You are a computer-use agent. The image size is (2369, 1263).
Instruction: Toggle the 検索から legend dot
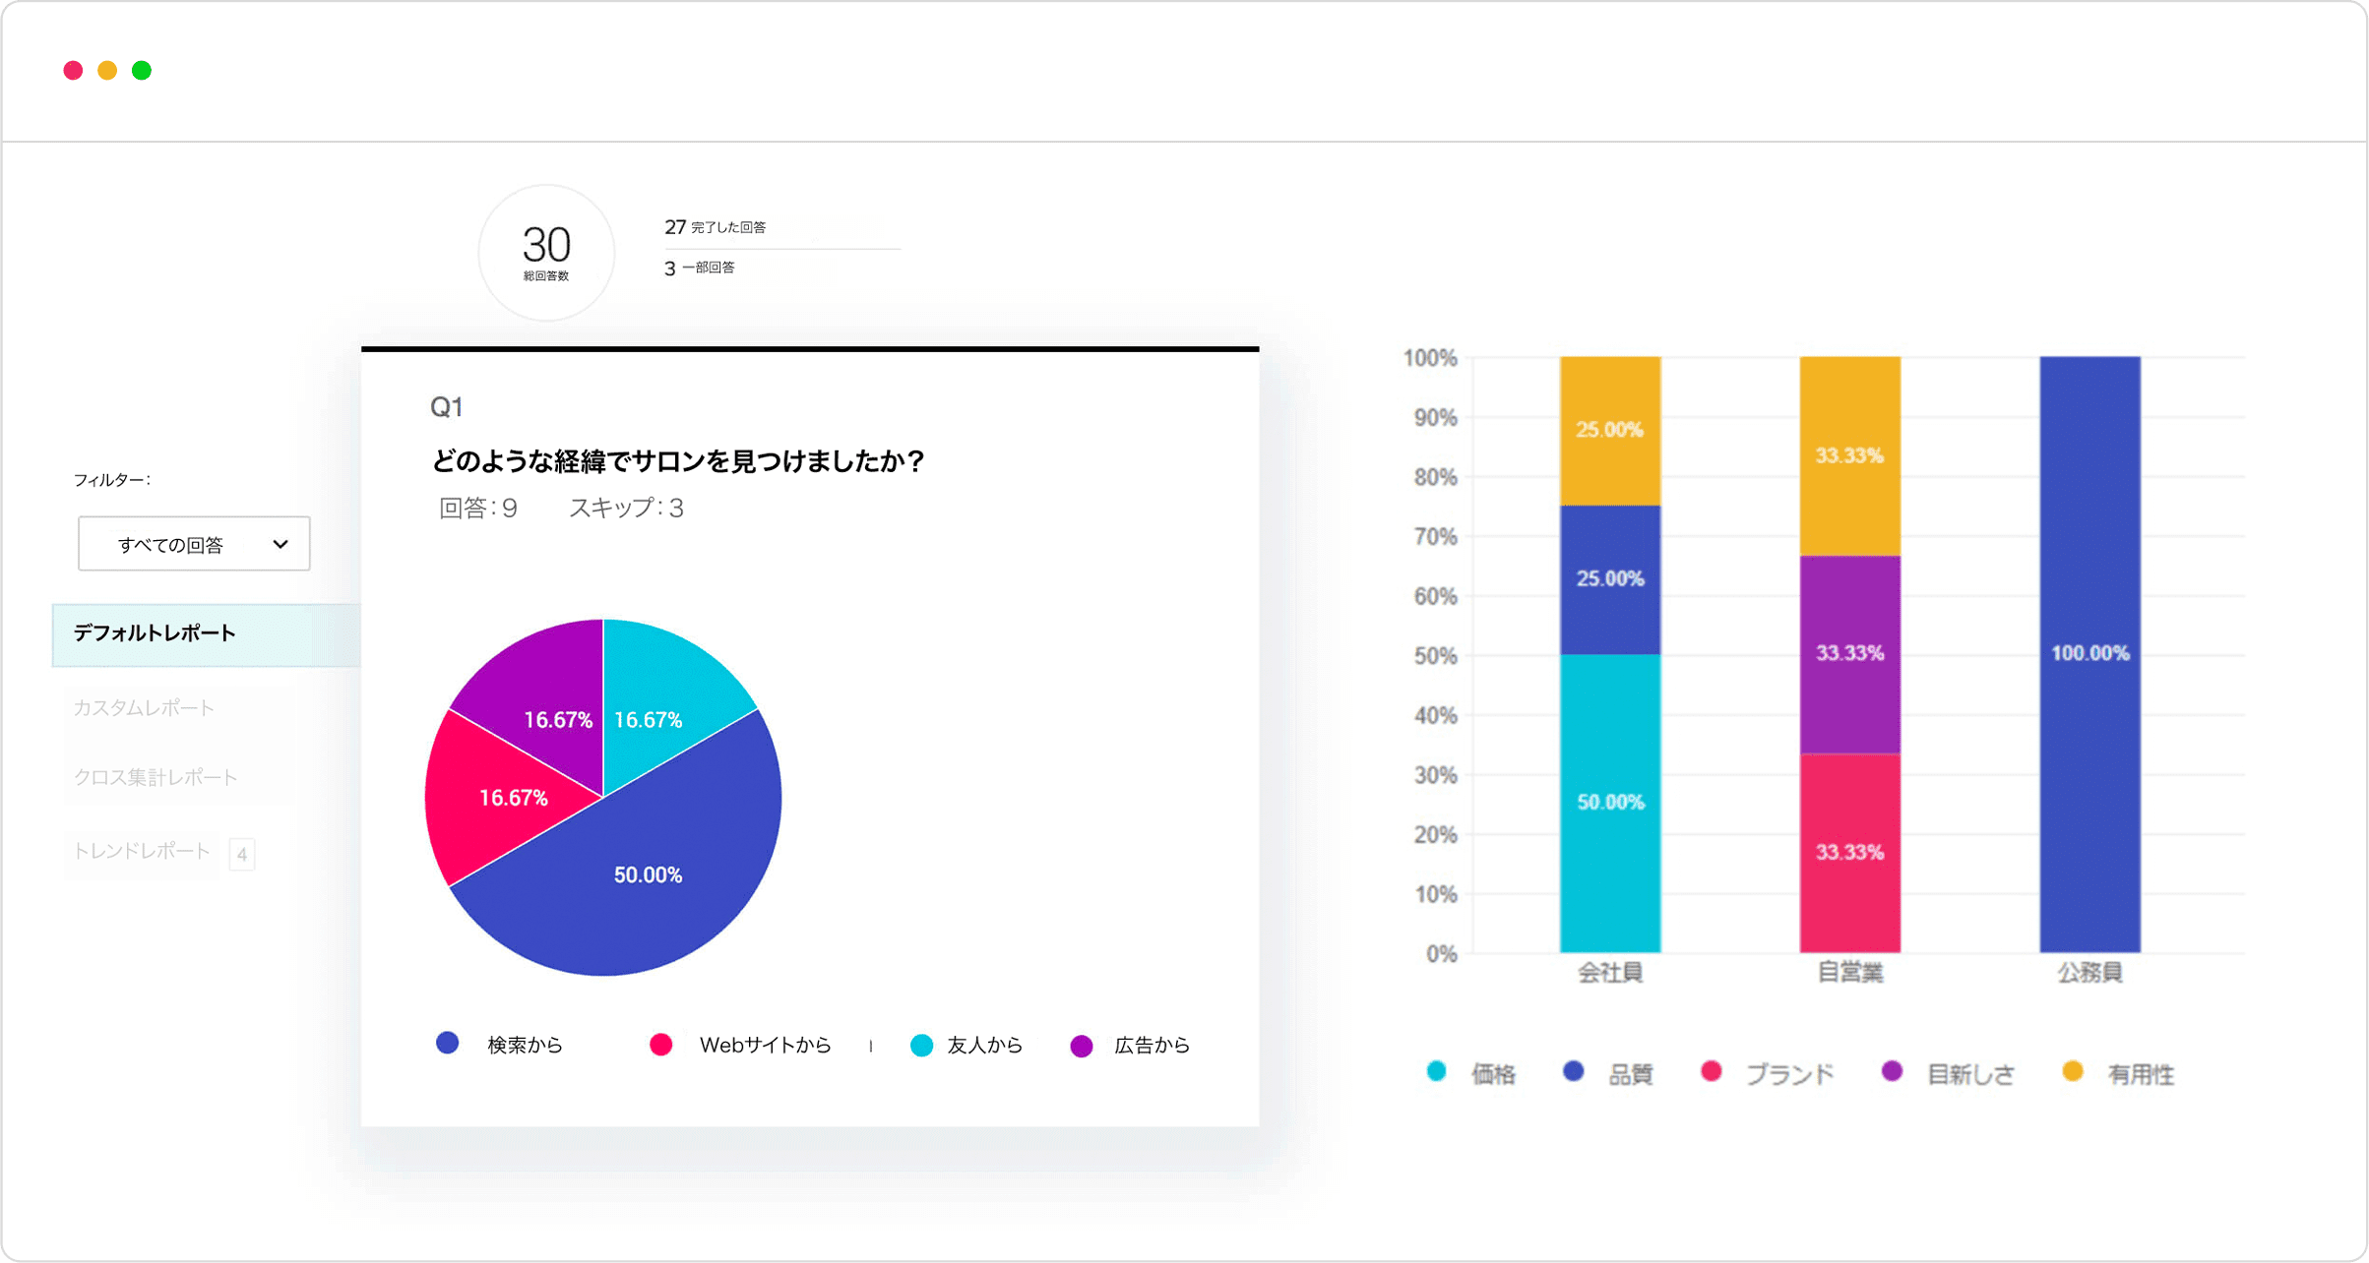pos(448,1044)
